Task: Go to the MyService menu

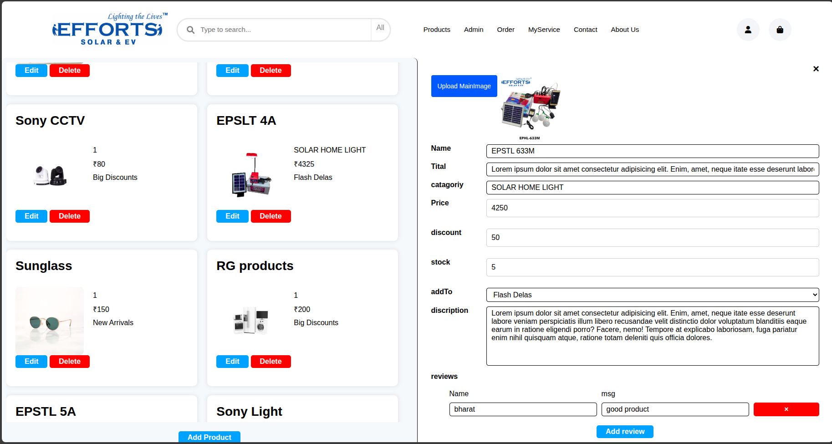Action: point(544,30)
